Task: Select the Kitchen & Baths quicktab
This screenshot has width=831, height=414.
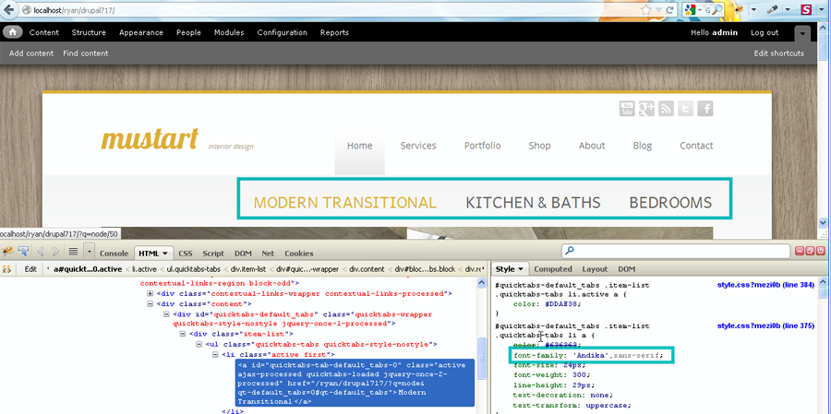Action: click(533, 203)
